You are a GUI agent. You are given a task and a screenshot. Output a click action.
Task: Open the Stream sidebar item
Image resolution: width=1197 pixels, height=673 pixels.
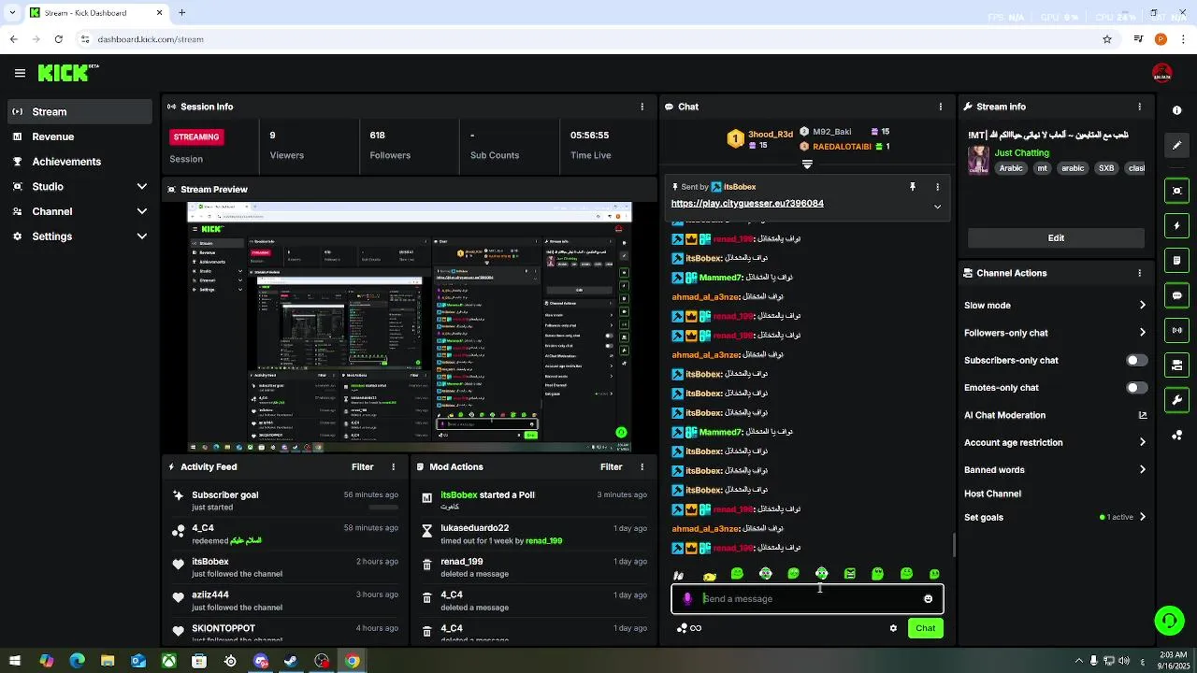click(79, 111)
